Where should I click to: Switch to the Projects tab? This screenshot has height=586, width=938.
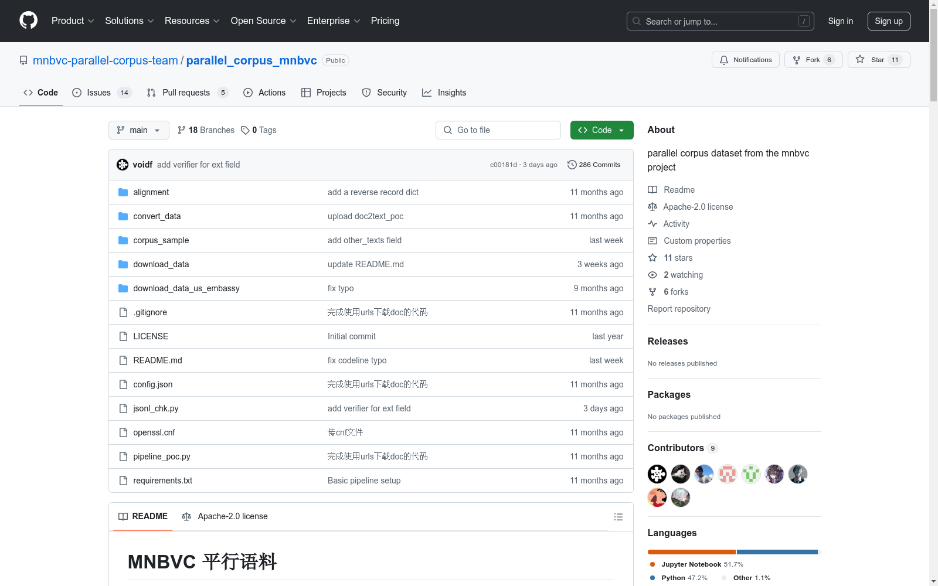tap(324, 93)
